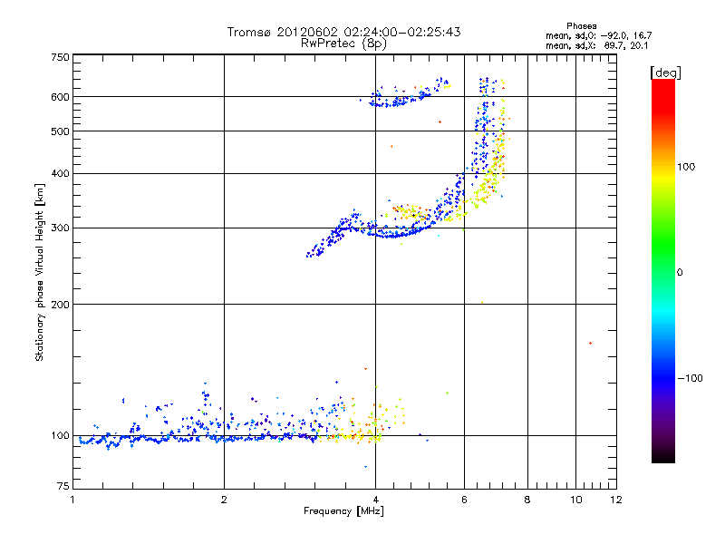725x544 pixels.
Task: Select the 'RwPretec (8p)' subtitle
Action: click(x=343, y=44)
